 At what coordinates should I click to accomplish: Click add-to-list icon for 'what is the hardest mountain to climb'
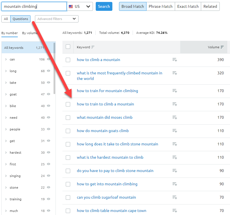(175, 157)
